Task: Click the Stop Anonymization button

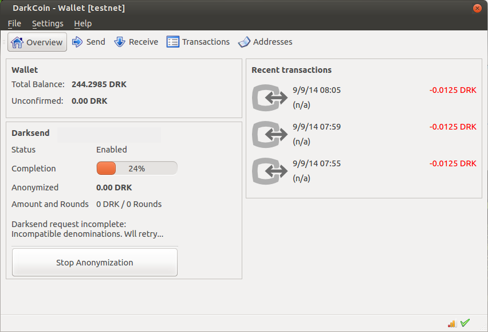Action: coord(95,262)
